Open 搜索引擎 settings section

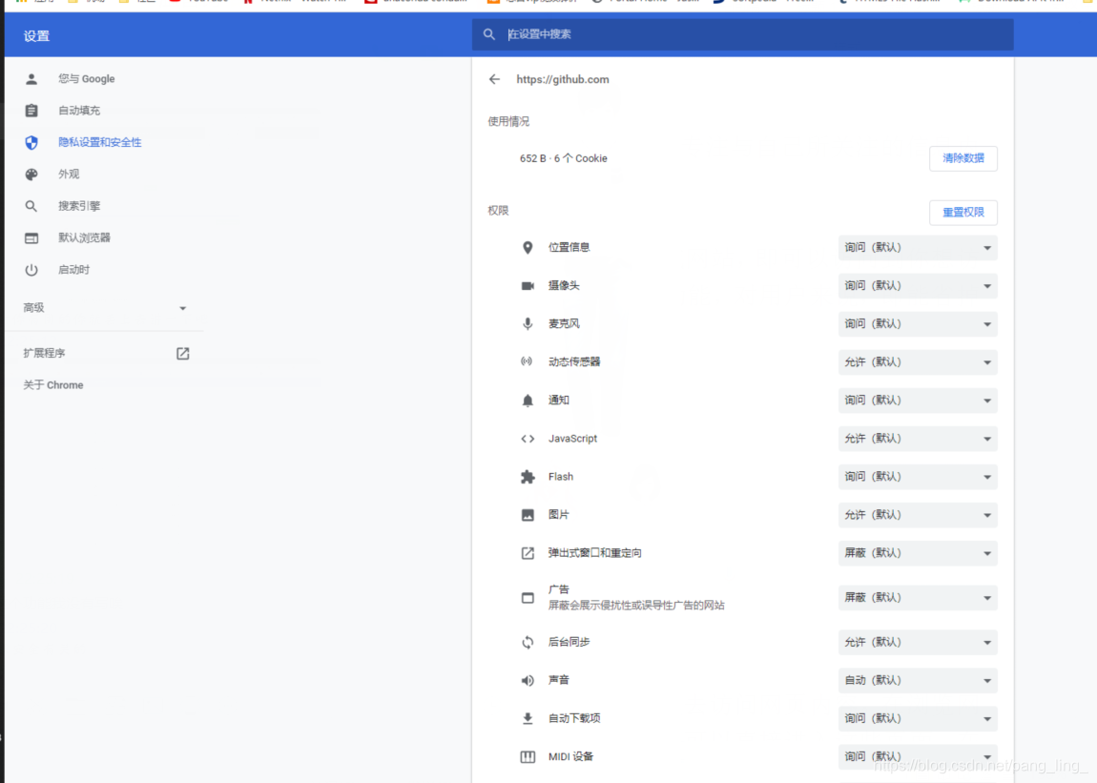79,206
